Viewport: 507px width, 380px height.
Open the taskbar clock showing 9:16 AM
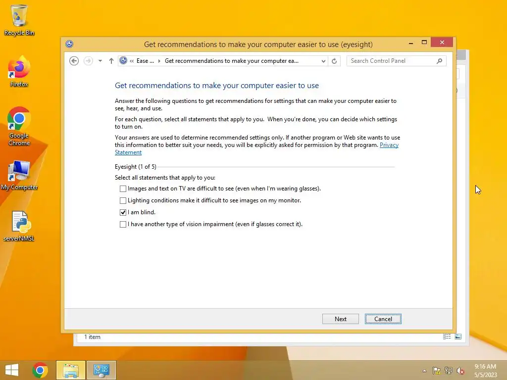tap(485, 371)
